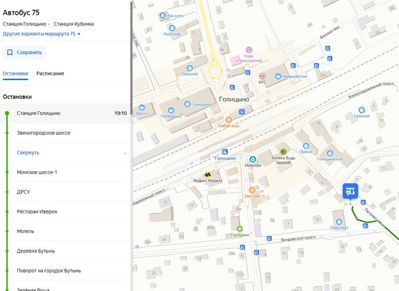
Task: Open the ГорЗдрав pharmacy marker
Action: (239, 228)
